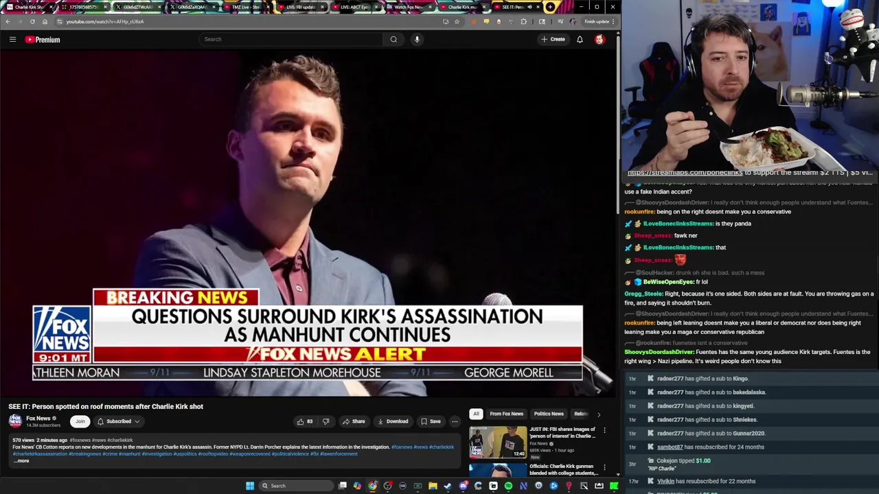This screenshot has height=494, width=879.
Task: Click the Fox News video player
Action: tap(308, 223)
